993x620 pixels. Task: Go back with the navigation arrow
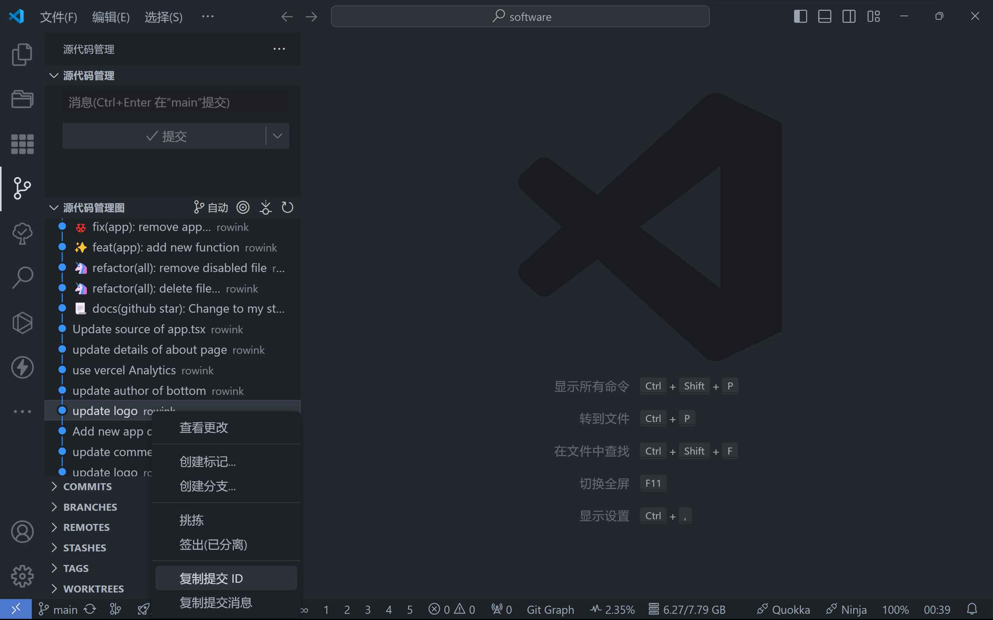[x=287, y=17]
